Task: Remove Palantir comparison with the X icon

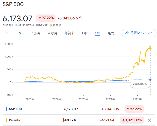Action: [149, 120]
